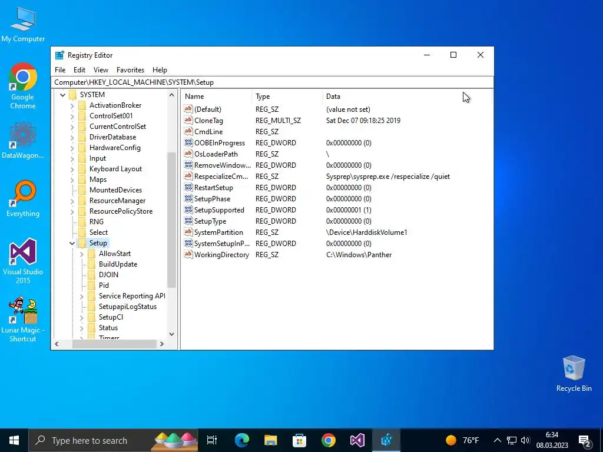Click the taskbar search box
Viewport: 603px width, 452px height.
pos(113,440)
